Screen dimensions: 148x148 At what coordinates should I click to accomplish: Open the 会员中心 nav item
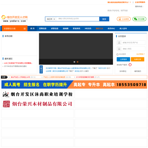coord(111,28)
